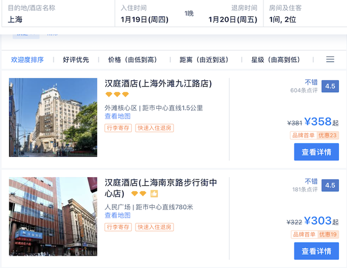Click 181条点评 reviews count
Image resolution: width=347 pixels, height=268 pixels.
305,189
